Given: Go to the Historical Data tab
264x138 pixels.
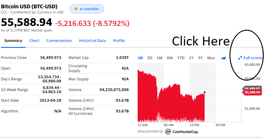Looking at the screenshot, I should pos(92,41).
